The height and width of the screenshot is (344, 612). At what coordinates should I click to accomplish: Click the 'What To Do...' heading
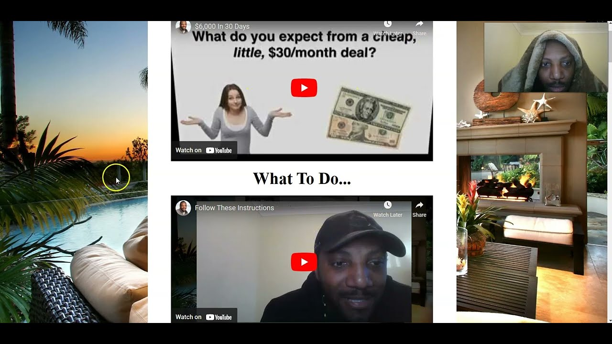coord(302,178)
